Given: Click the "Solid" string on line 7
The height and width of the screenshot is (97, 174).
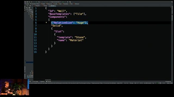Looking at the screenshot, I should pyautogui.click(x=56, y=26).
